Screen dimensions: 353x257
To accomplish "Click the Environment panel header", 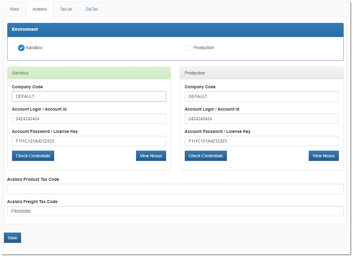I will tap(175, 30).
